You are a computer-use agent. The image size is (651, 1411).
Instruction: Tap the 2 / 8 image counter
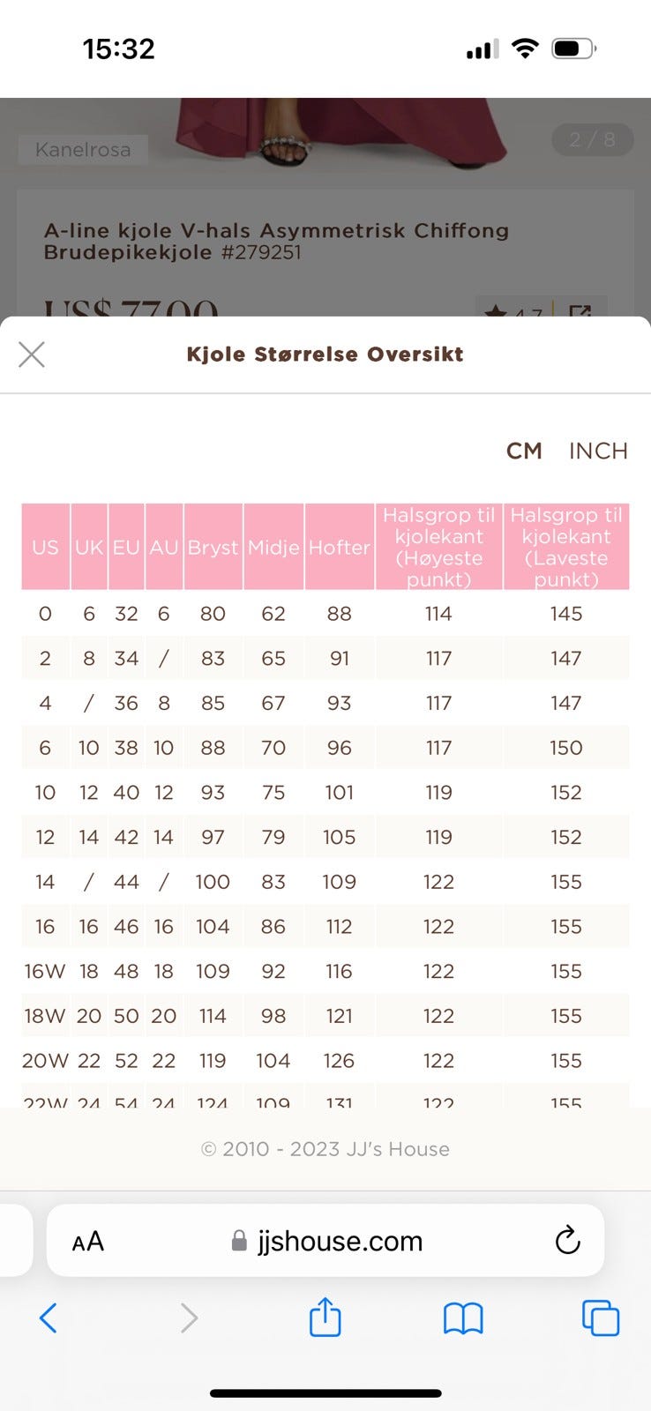pos(592,139)
